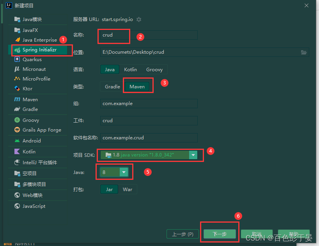
Task: Select Jar packaging
Action: point(109,190)
